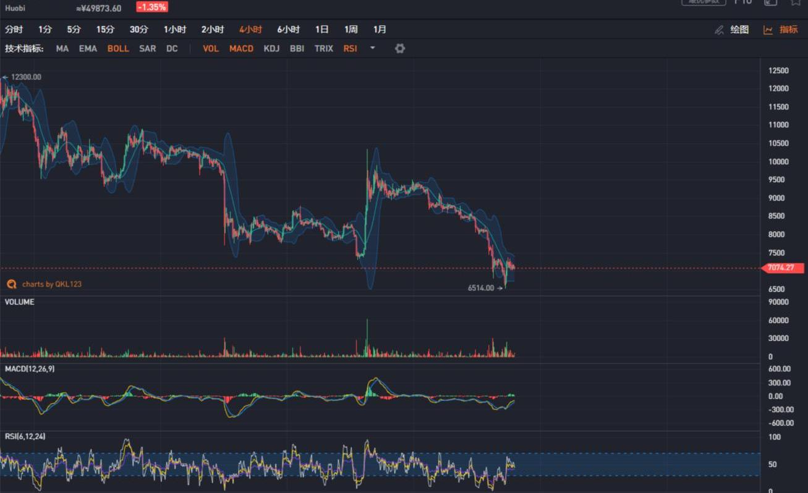
Task: Click the favorite star icon
Action: (x=796, y=2)
